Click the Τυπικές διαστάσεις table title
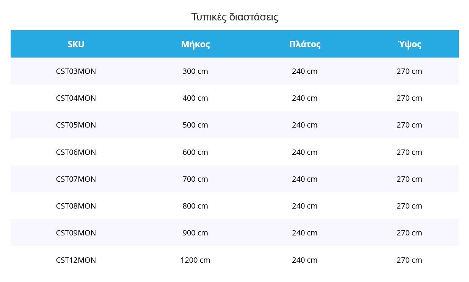 coord(235,17)
